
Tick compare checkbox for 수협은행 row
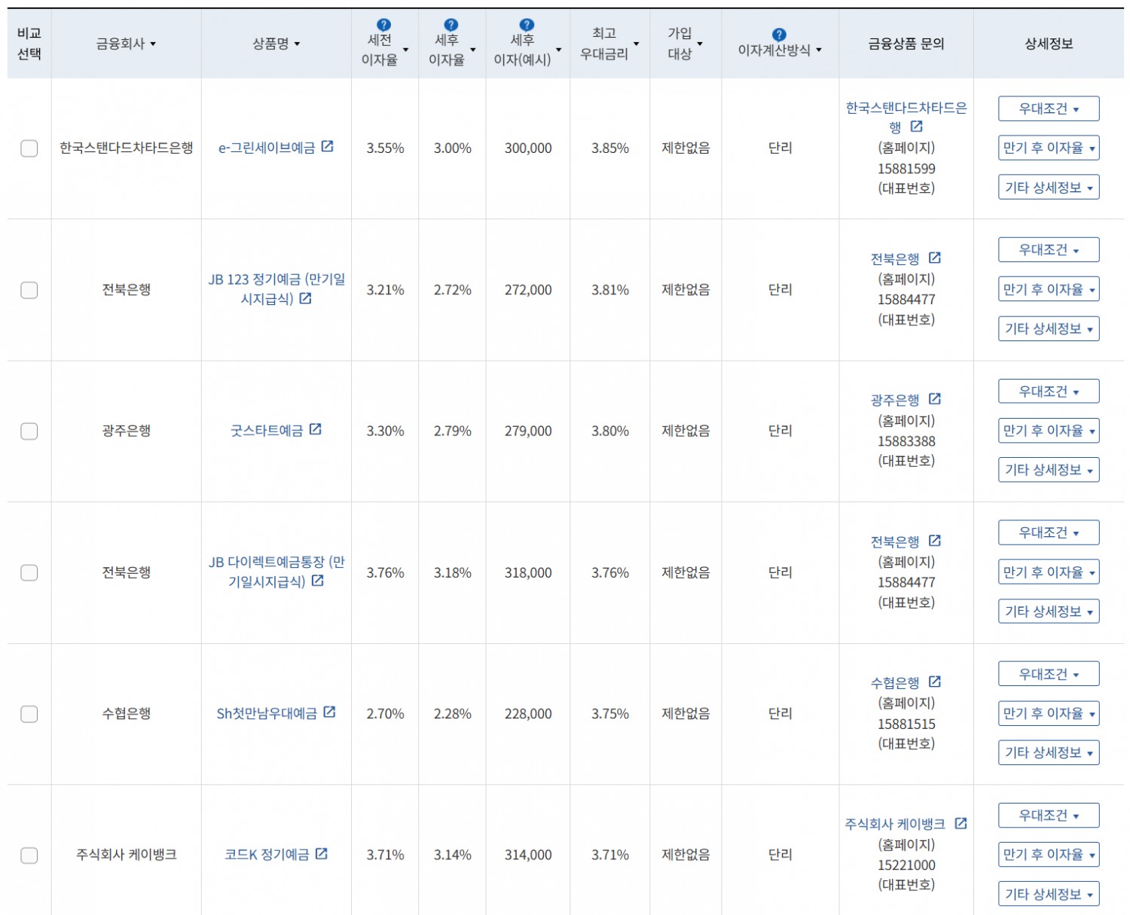(x=29, y=714)
